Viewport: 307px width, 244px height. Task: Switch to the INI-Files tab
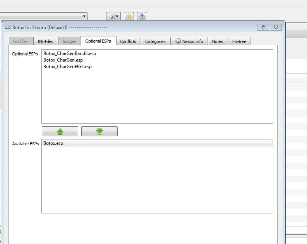(45, 41)
